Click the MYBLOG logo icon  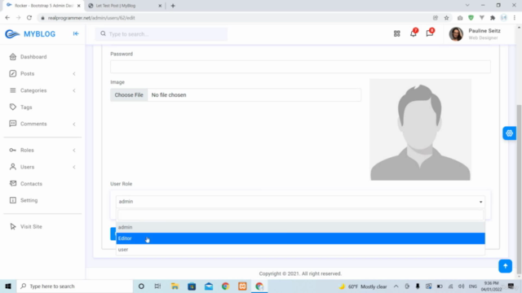point(12,34)
